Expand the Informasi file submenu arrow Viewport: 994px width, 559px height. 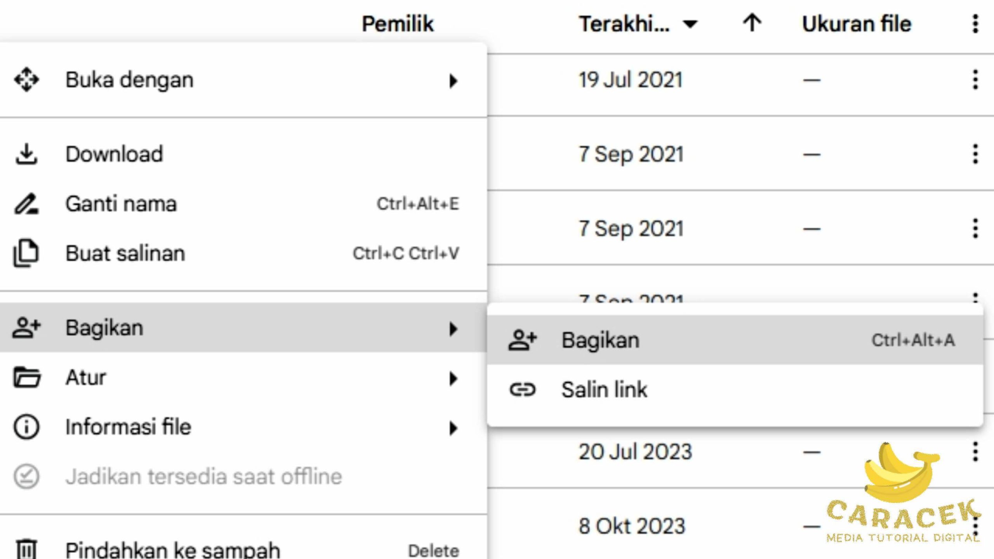click(453, 428)
